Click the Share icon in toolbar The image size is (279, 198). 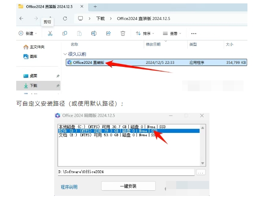(108, 33)
